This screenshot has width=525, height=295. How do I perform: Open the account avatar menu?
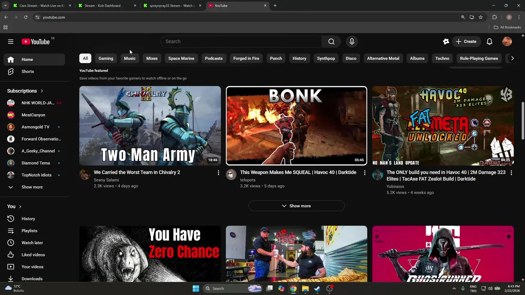507,41
